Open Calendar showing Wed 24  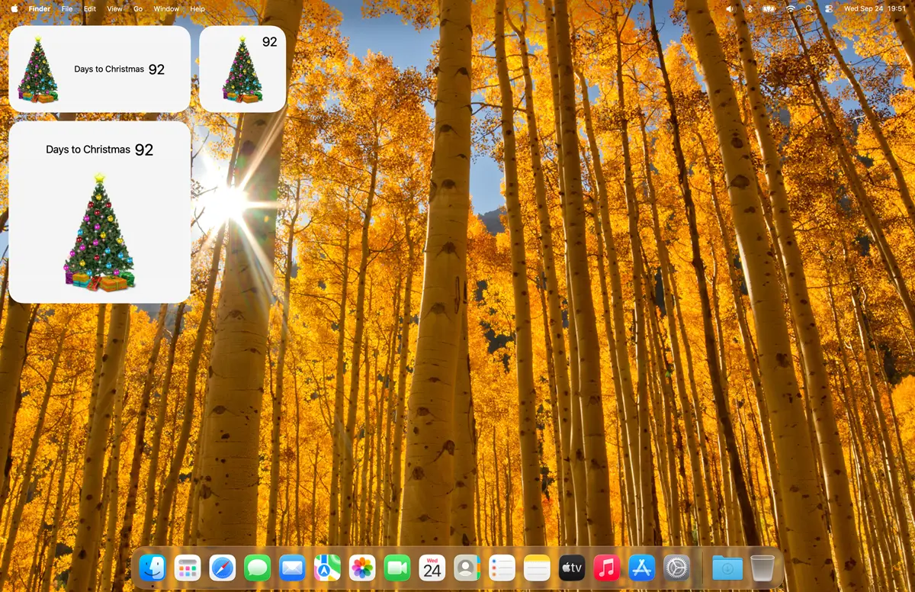[x=432, y=567]
